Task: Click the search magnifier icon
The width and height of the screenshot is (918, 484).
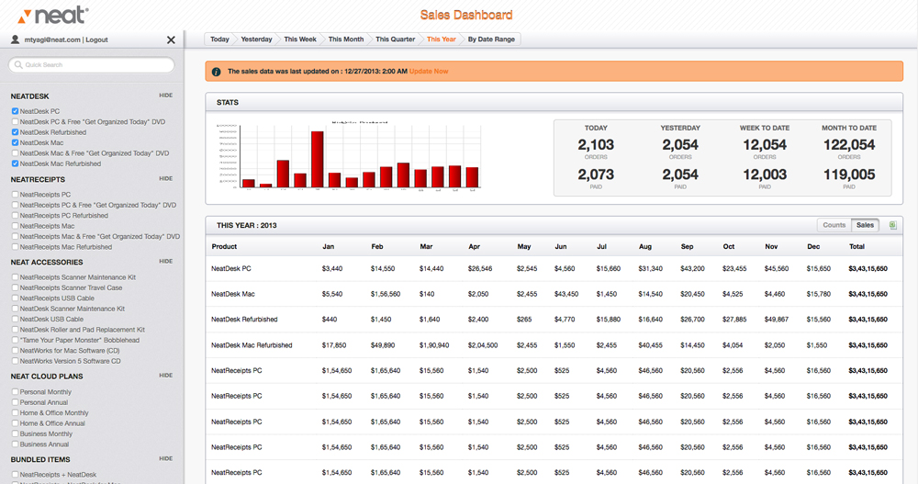Action: [18, 65]
